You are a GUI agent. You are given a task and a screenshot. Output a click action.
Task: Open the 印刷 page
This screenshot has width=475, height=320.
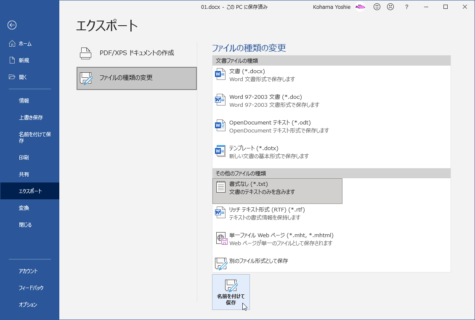coord(30,157)
